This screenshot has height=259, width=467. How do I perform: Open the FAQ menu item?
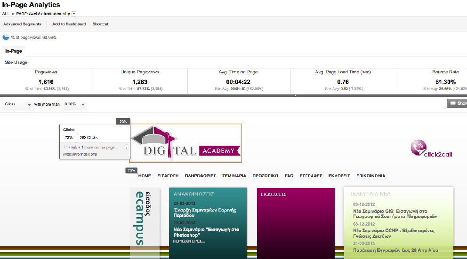[x=289, y=176]
